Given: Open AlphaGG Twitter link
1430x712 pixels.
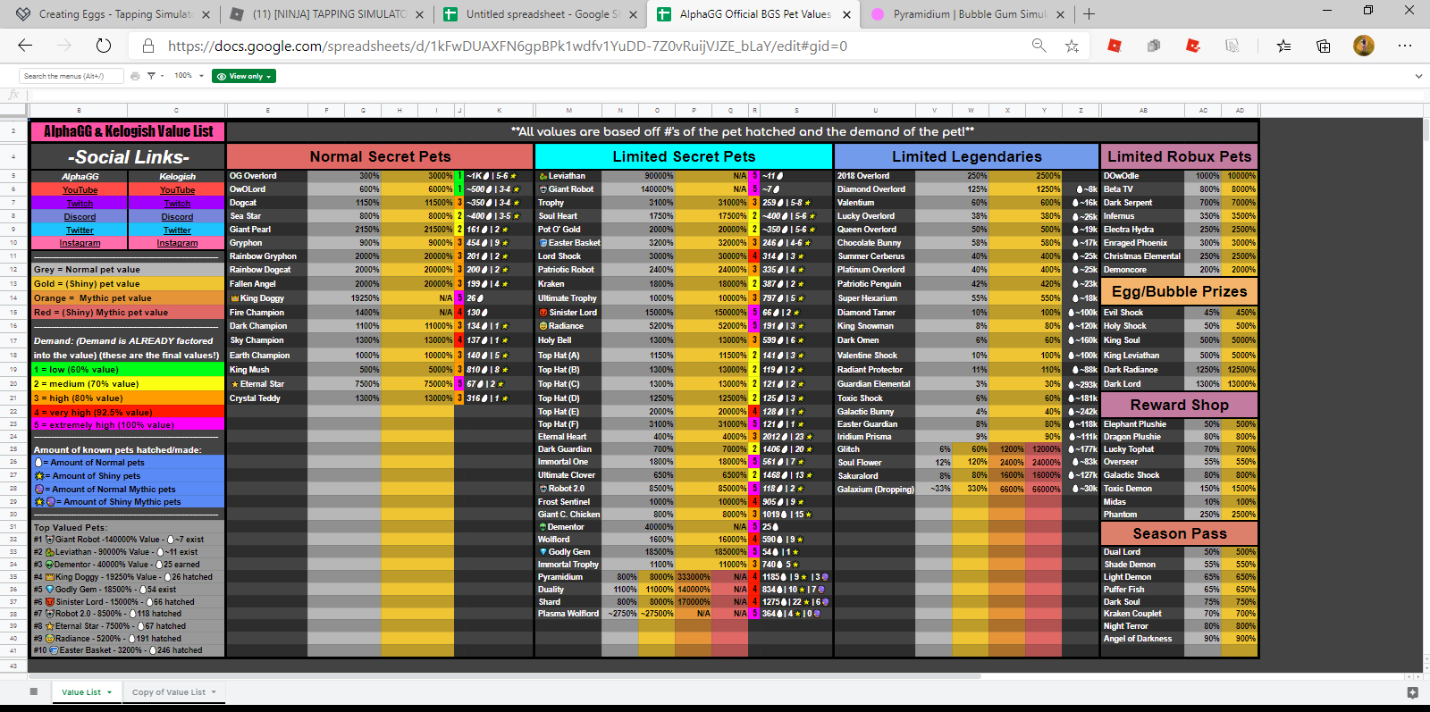Looking at the screenshot, I should [80, 230].
